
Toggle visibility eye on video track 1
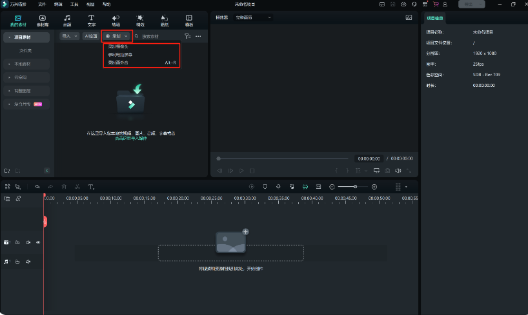[x=38, y=242]
